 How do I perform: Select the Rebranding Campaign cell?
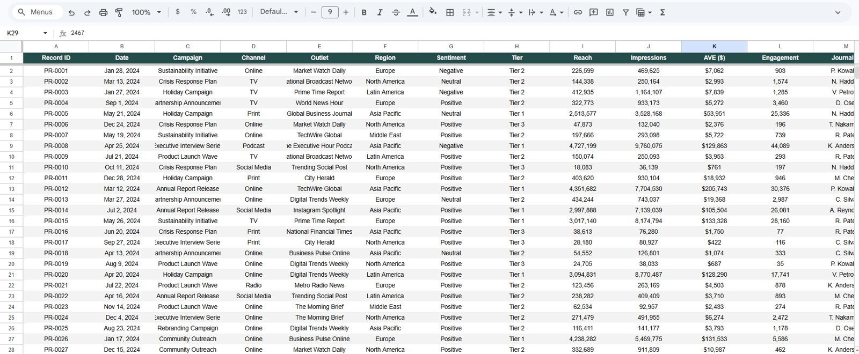point(188,328)
